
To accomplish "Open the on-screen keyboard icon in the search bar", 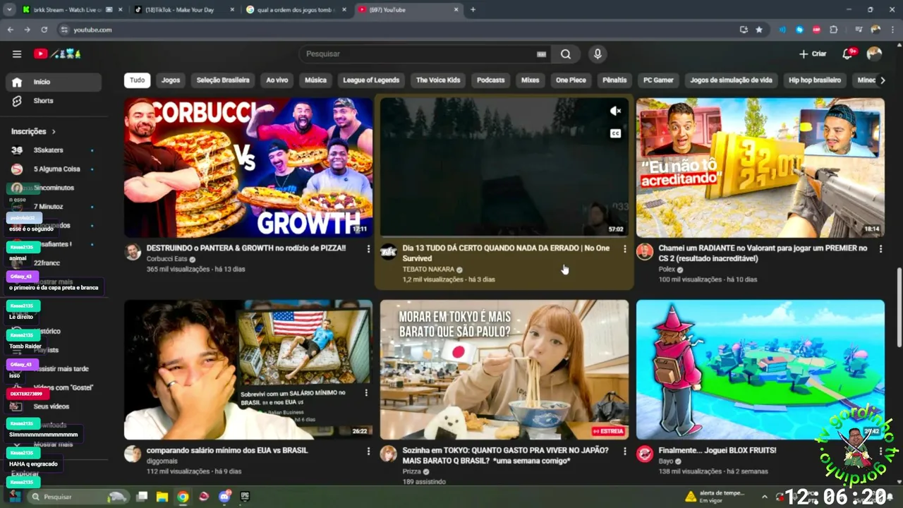I will pyautogui.click(x=542, y=54).
